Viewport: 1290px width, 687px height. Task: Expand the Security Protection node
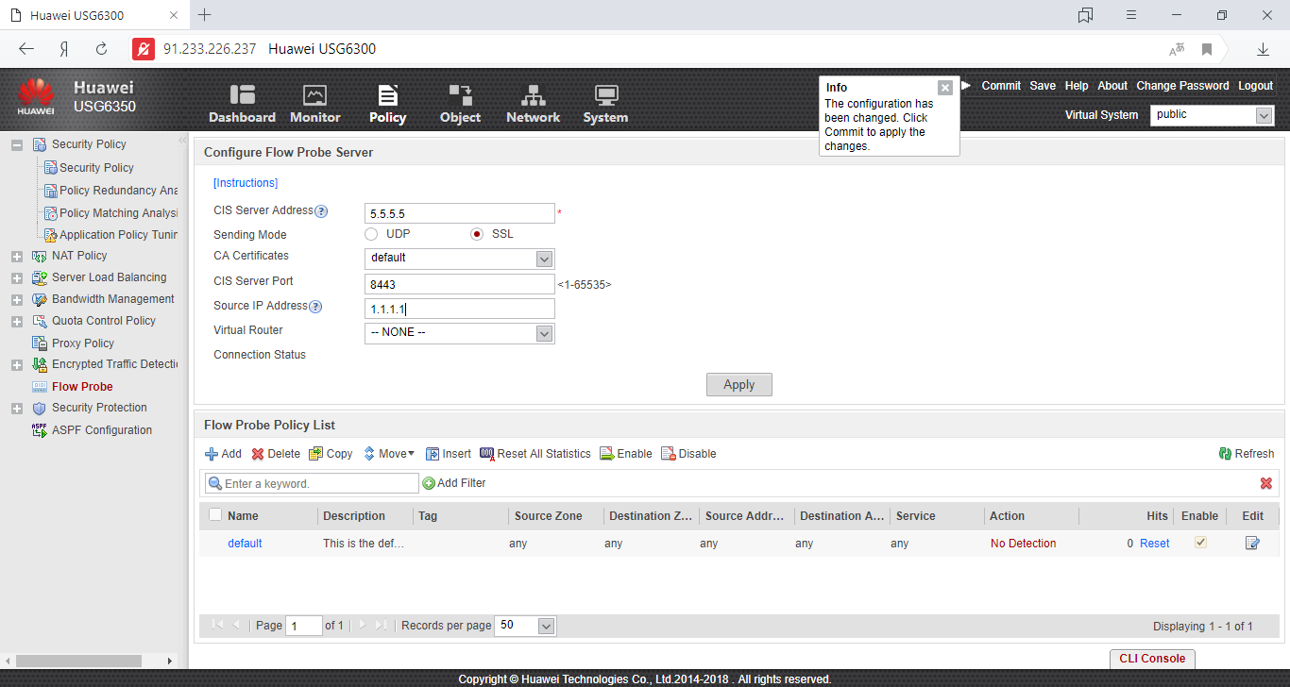click(x=16, y=409)
